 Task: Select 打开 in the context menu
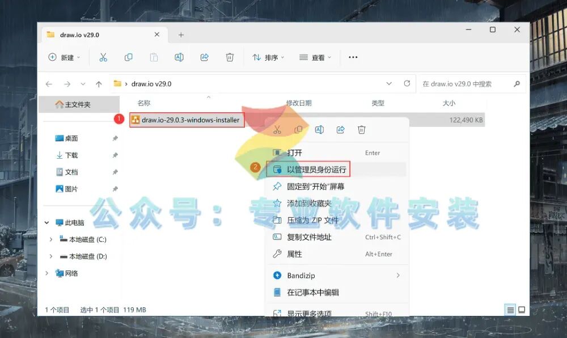[338, 153]
